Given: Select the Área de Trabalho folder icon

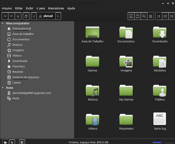Looking at the screenshot, I should tap(93, 32).
